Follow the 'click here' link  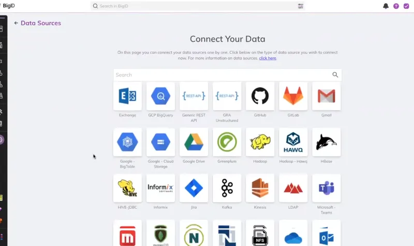tap(268, 58)
